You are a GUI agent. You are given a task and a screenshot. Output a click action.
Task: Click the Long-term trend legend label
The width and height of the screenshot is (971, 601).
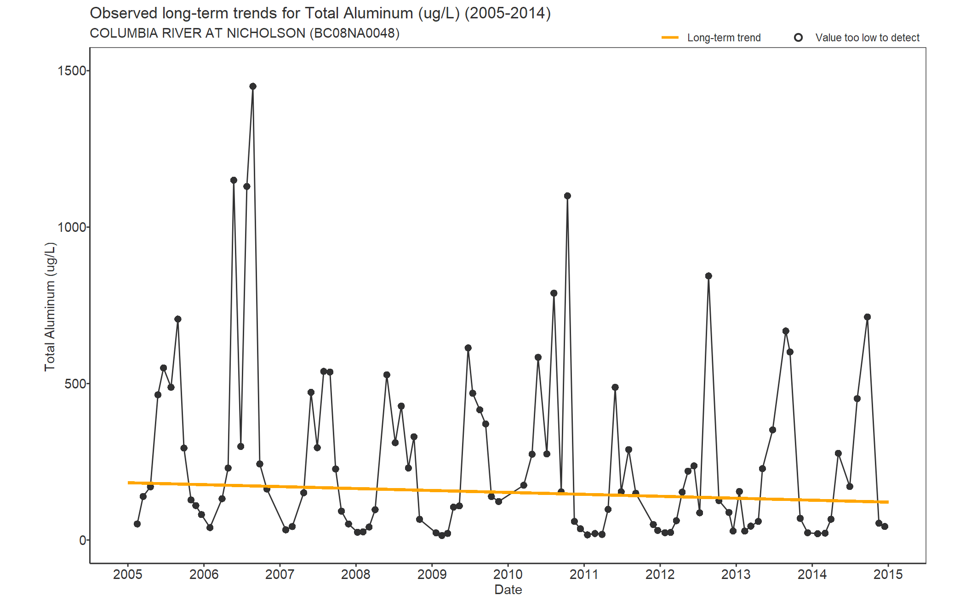pos(724,38)
